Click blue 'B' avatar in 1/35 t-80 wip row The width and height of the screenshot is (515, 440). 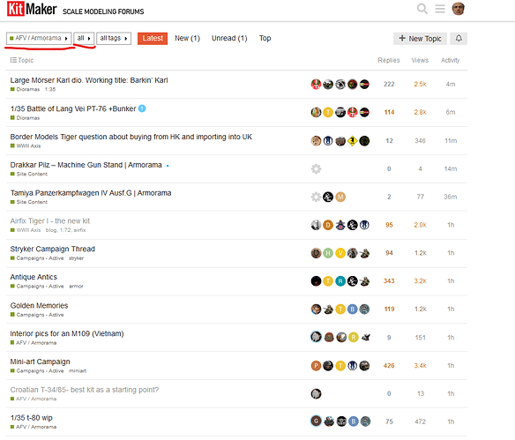(x=354, y=421)
